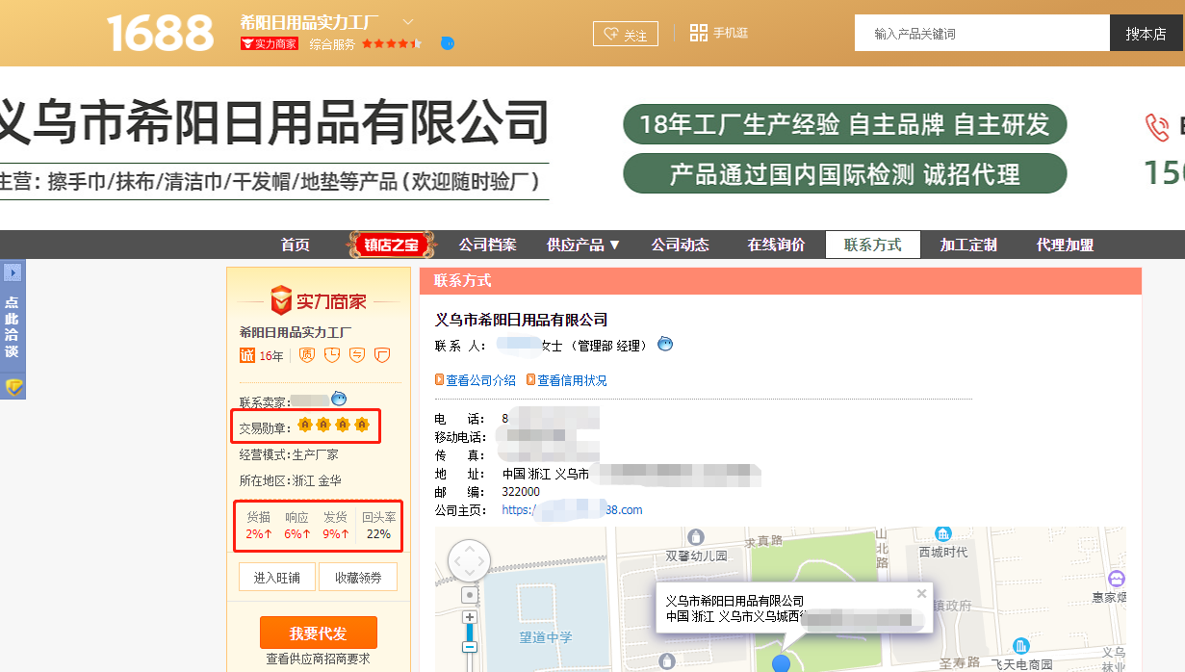Click the 响应 6% rating

296,525
